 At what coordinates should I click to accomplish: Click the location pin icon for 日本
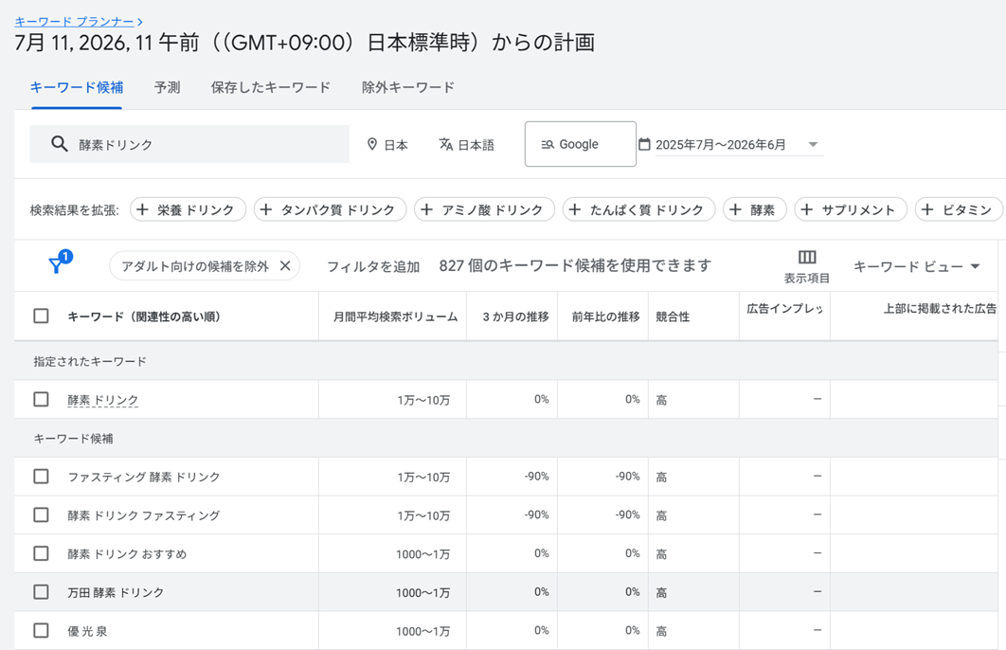372,144
